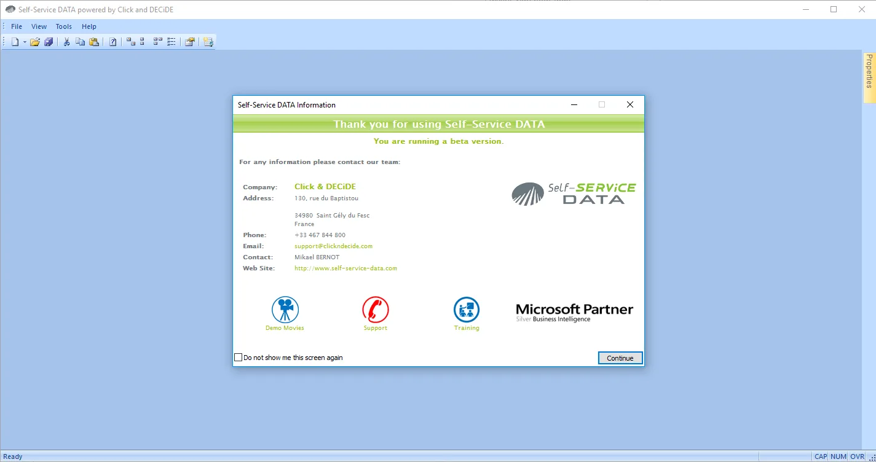Open the self-service-data.com website link
Viewport: 876px width, 462px height.
coord(345,268)
